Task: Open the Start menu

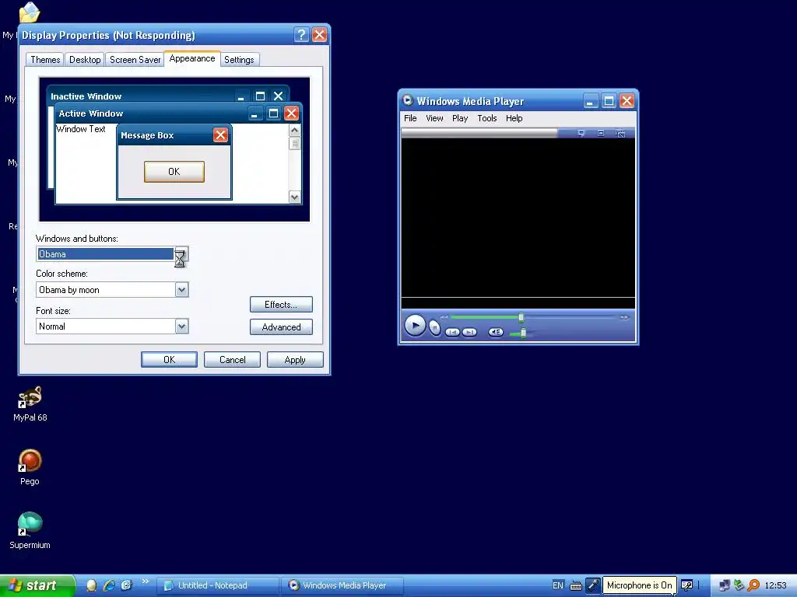Action: click(37, 585)
